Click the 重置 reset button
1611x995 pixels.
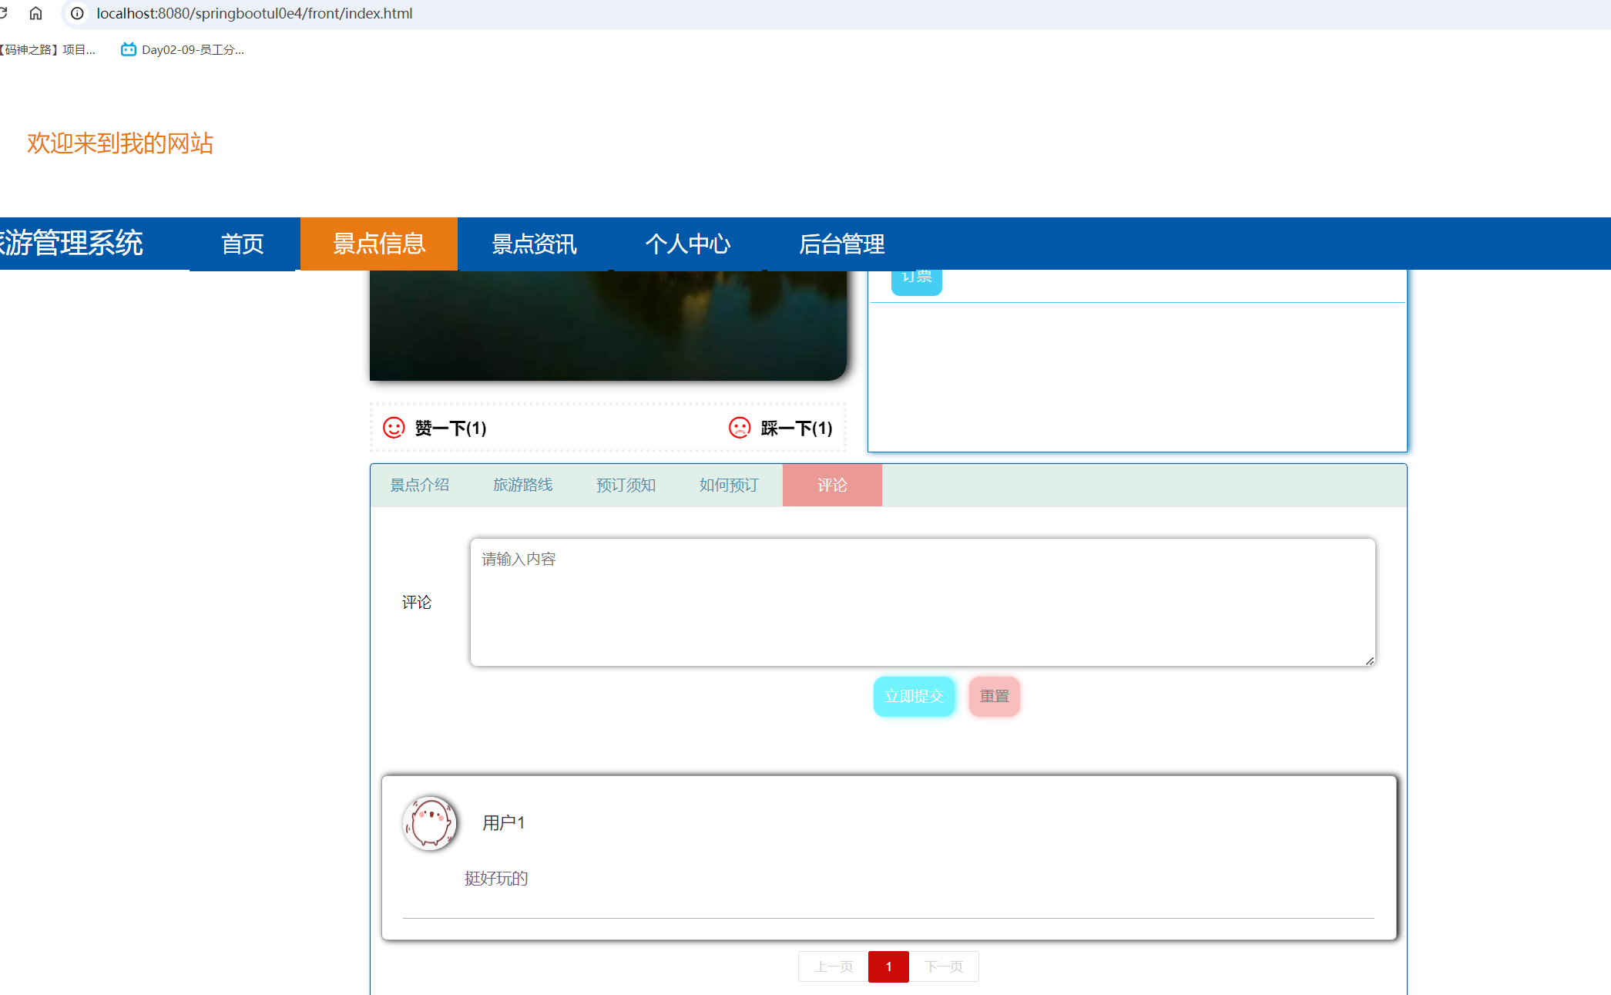point(994,696)
